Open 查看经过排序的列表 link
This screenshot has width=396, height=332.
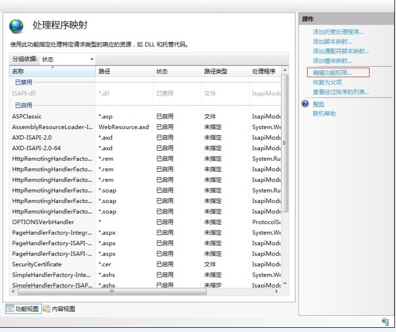tap(340, 92)
